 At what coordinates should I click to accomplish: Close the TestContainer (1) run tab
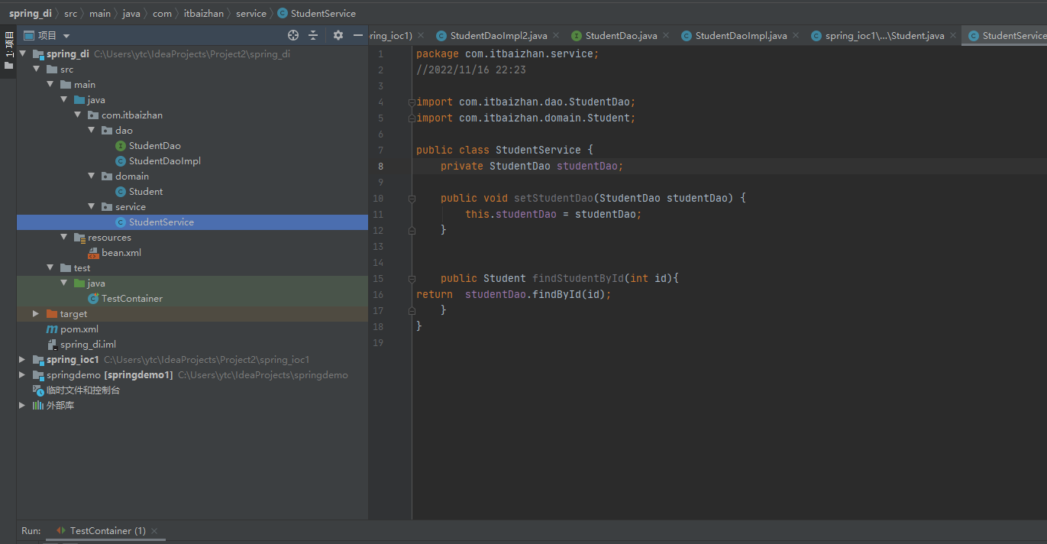tap(154, 531)
